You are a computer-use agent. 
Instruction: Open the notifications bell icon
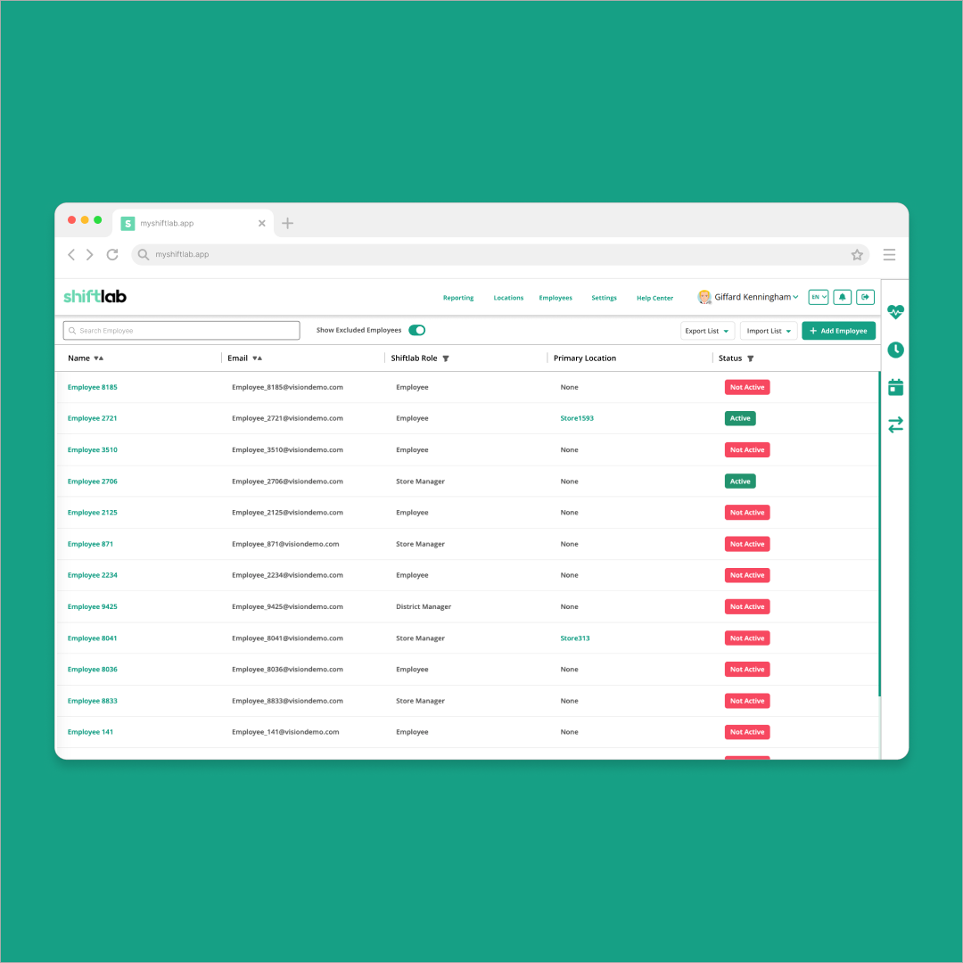pyautogui.click(x=842, y=297)
